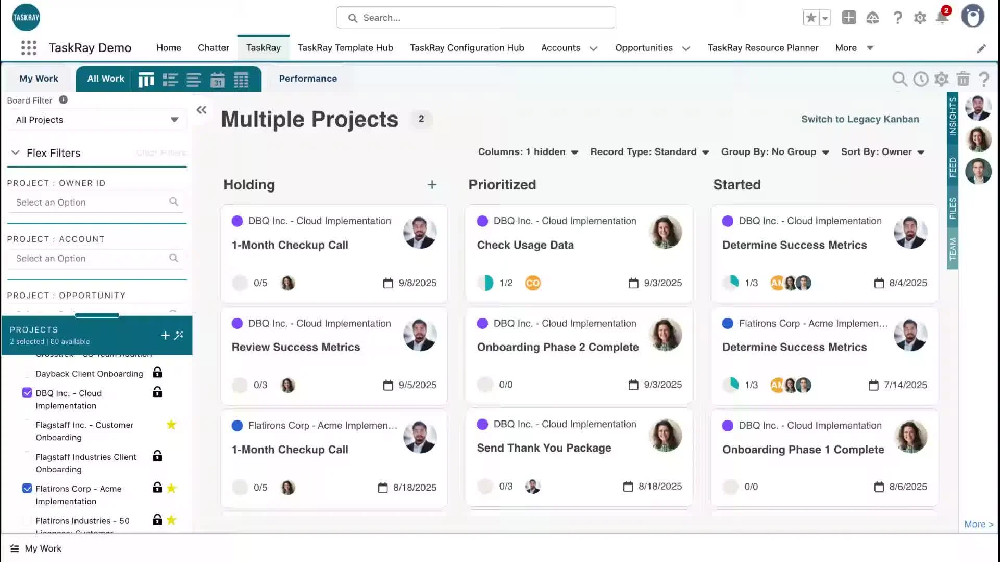This screenshot has width=1000, height=562.
Task: Focus the global Search field
Action: tap(476, 18)
